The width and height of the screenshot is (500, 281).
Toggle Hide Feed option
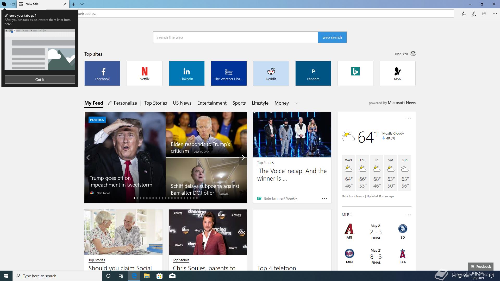pos(401,54)
